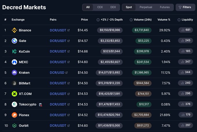Click Kraken volume percent 11.12%
Viewport: 197px width, 132px height.
coord(165,73)
